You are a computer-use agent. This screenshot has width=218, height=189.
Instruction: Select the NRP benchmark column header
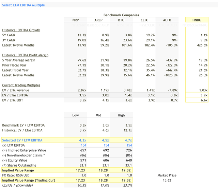point(75,20)
